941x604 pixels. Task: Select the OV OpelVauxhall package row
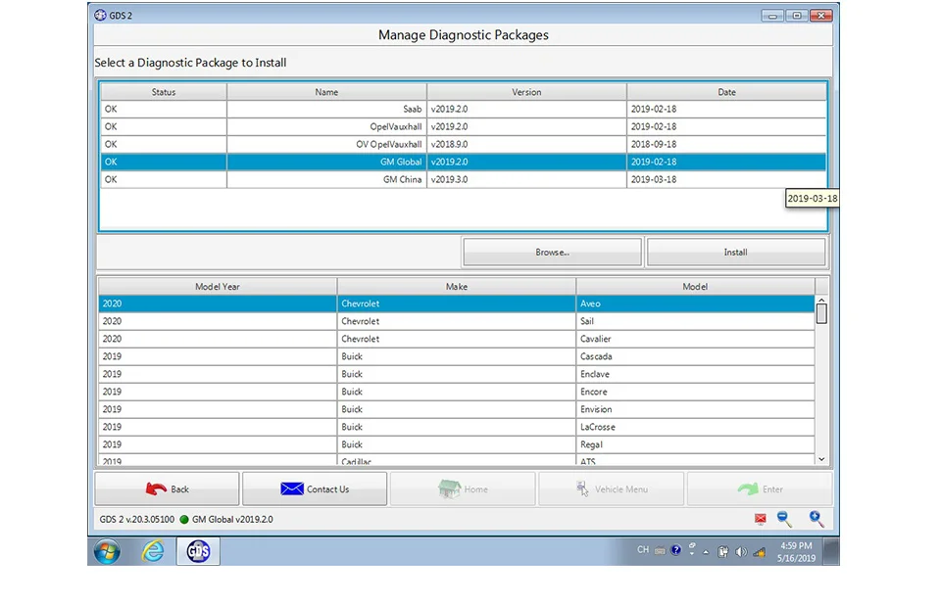(464, 145)
